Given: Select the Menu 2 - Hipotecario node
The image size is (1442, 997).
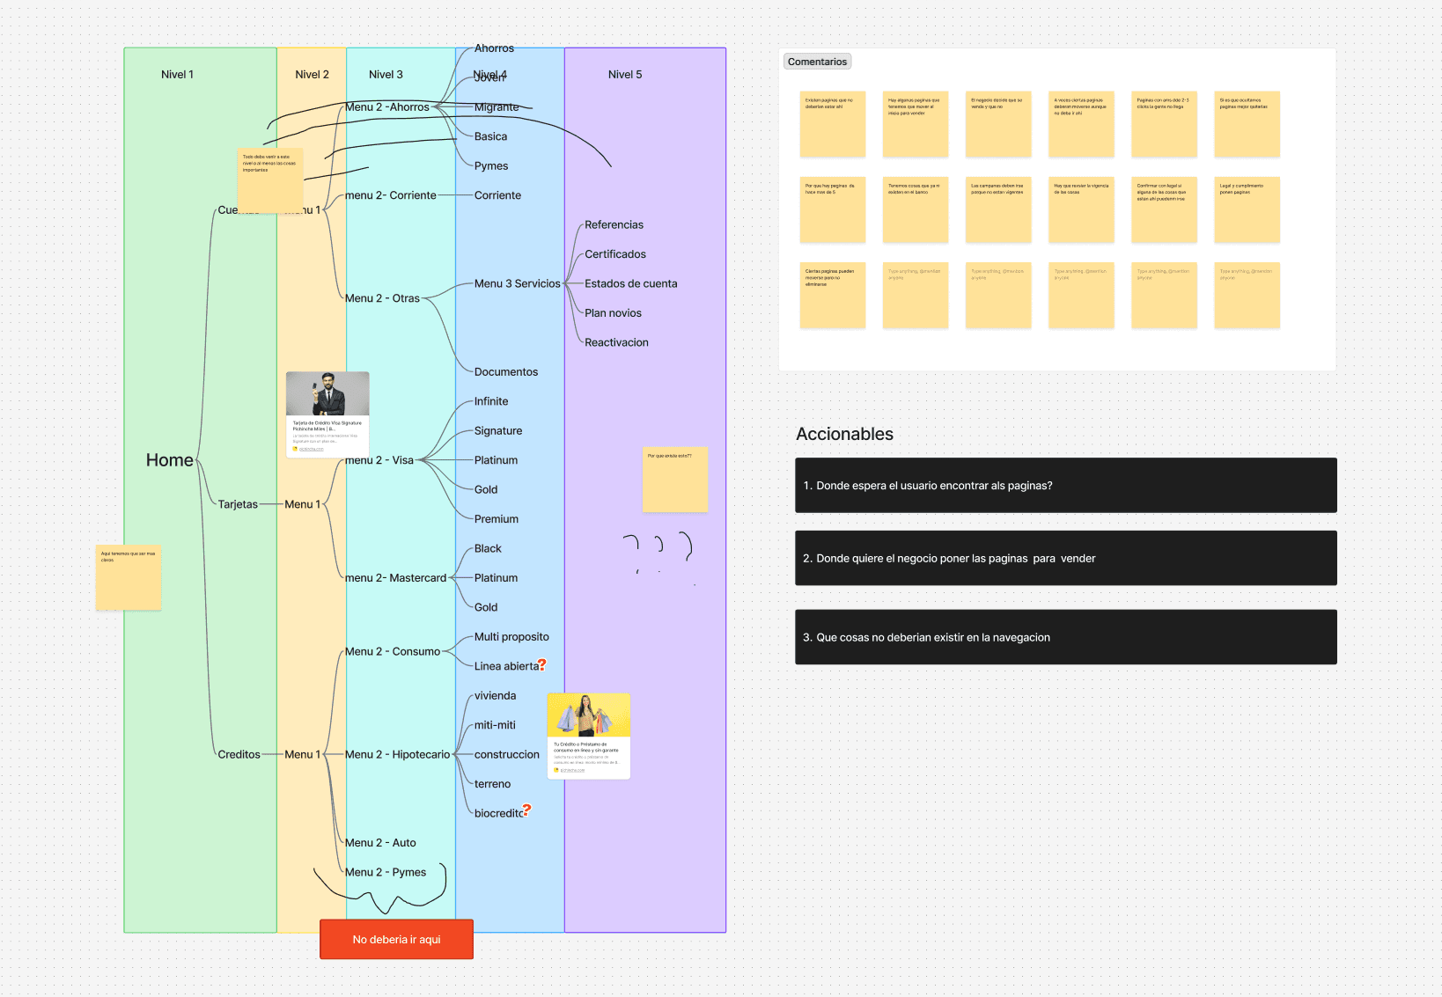Looking at the screenshot, I should pyautogui.click(x=397, y=754).
